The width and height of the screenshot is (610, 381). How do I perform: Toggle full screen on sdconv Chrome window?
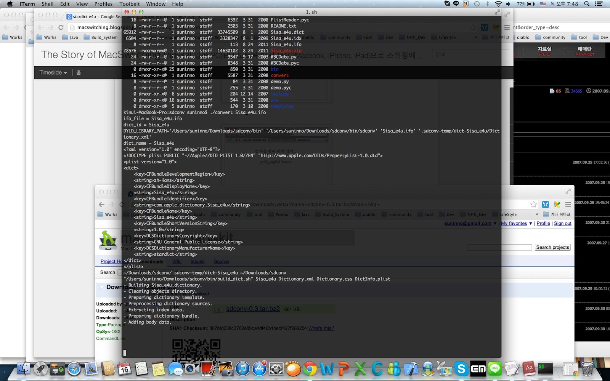(x=568, y=192)
